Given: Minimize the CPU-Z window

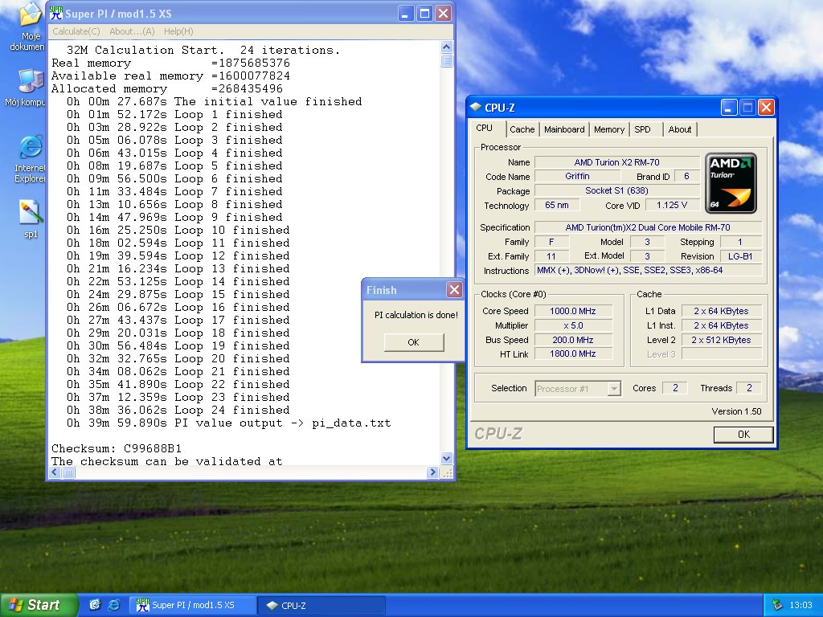Looking at the screenshot, I should coord(728,108).
